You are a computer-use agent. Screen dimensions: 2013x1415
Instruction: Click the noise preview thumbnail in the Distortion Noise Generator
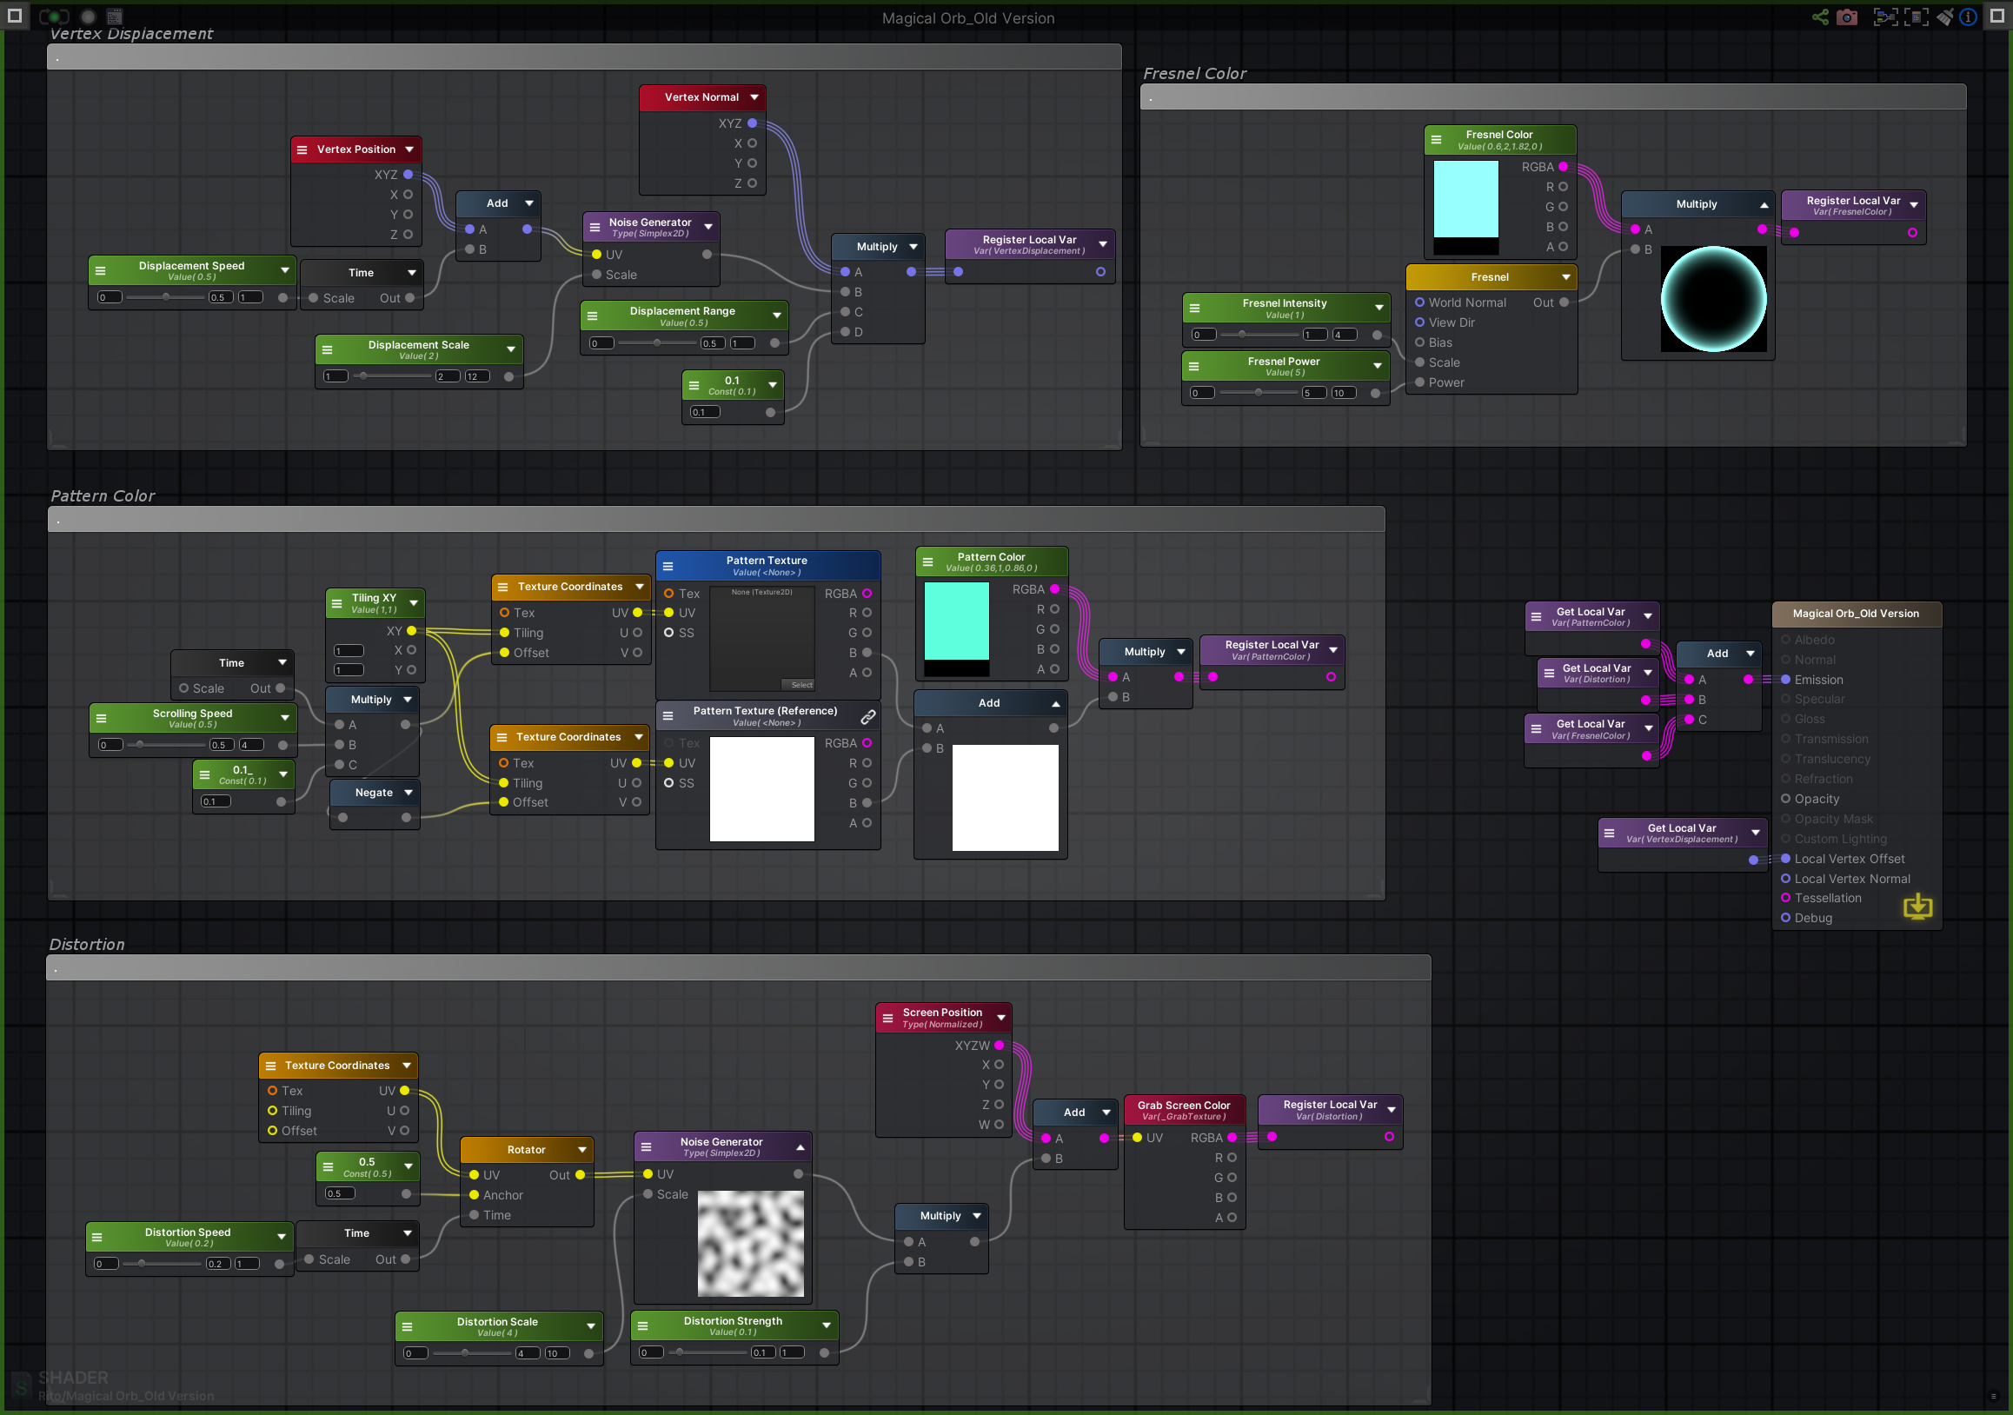click(x=750, y=1244)
